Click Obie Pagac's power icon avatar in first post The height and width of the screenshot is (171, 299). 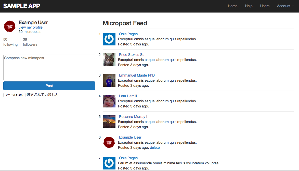109,39
